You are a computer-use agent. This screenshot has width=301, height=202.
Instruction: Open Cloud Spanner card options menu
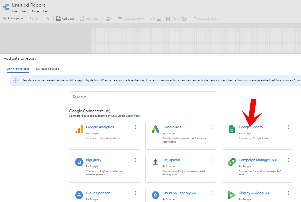[x=135, y=193]
